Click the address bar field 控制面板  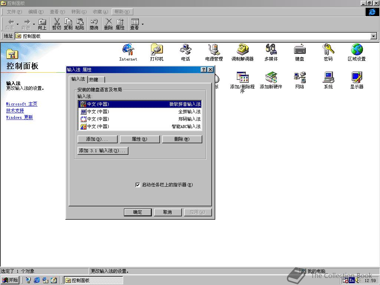[x=193, y=36]
